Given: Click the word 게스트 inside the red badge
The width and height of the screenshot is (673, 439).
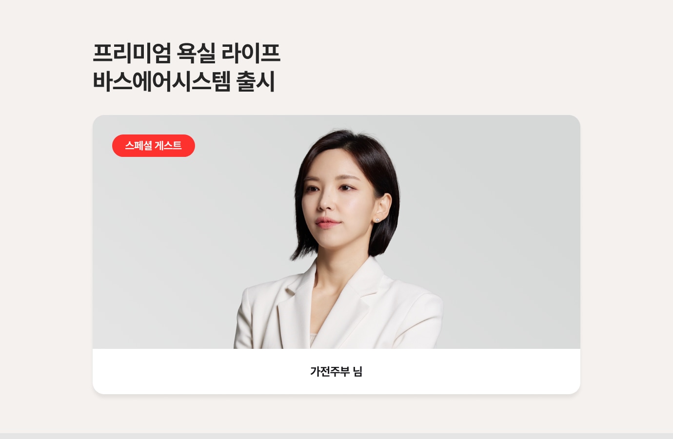Looking at the screenshot, I should (x=168, y=146).
